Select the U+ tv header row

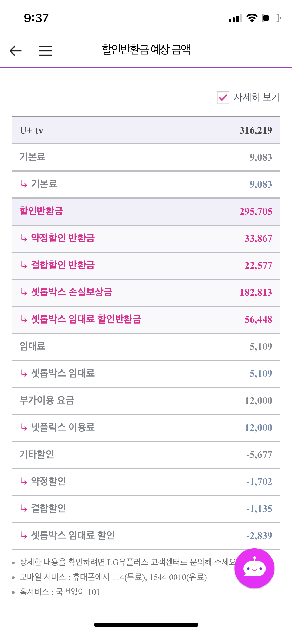(146, 130)
